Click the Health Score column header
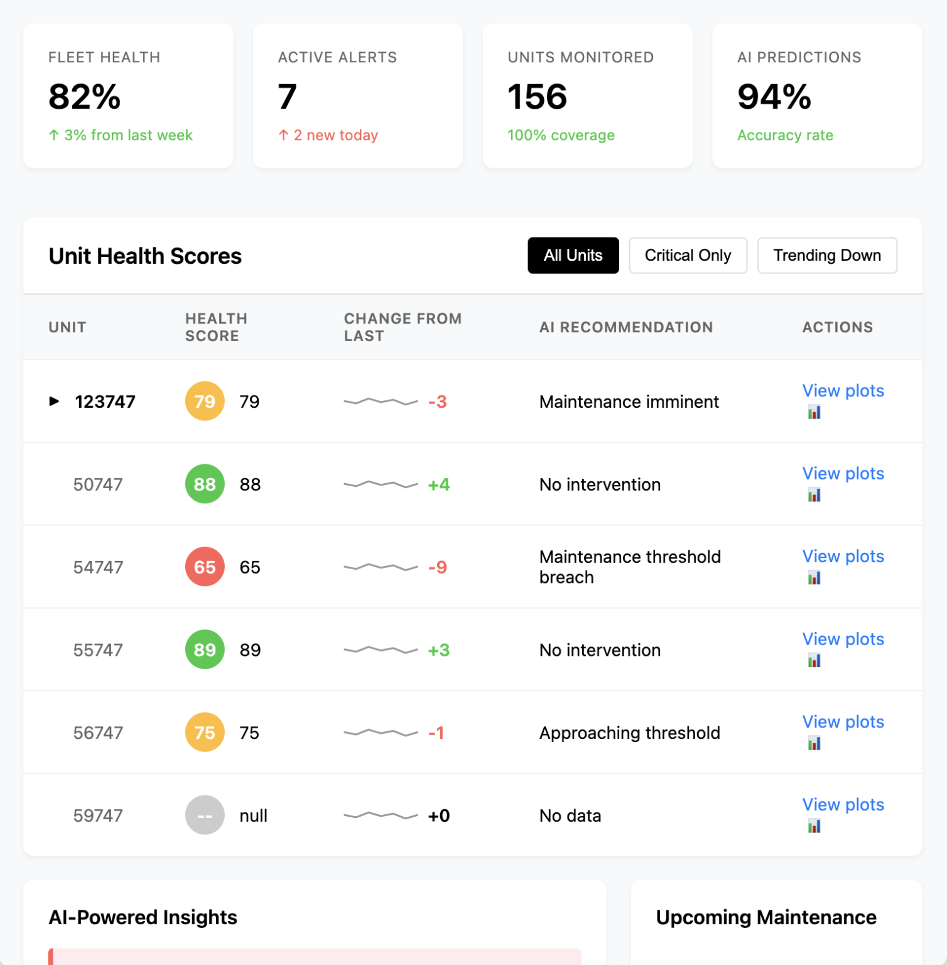Image resolution: width=947 pixels, height=965 pixels. click(x=216, y=327)
